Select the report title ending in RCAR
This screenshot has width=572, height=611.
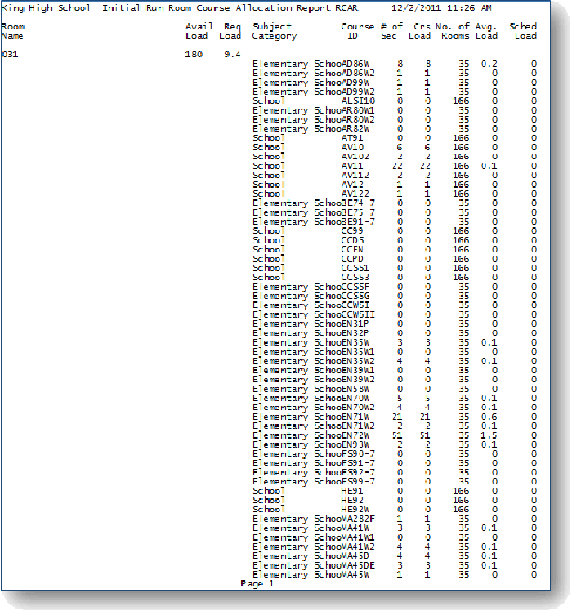(230, 8)
